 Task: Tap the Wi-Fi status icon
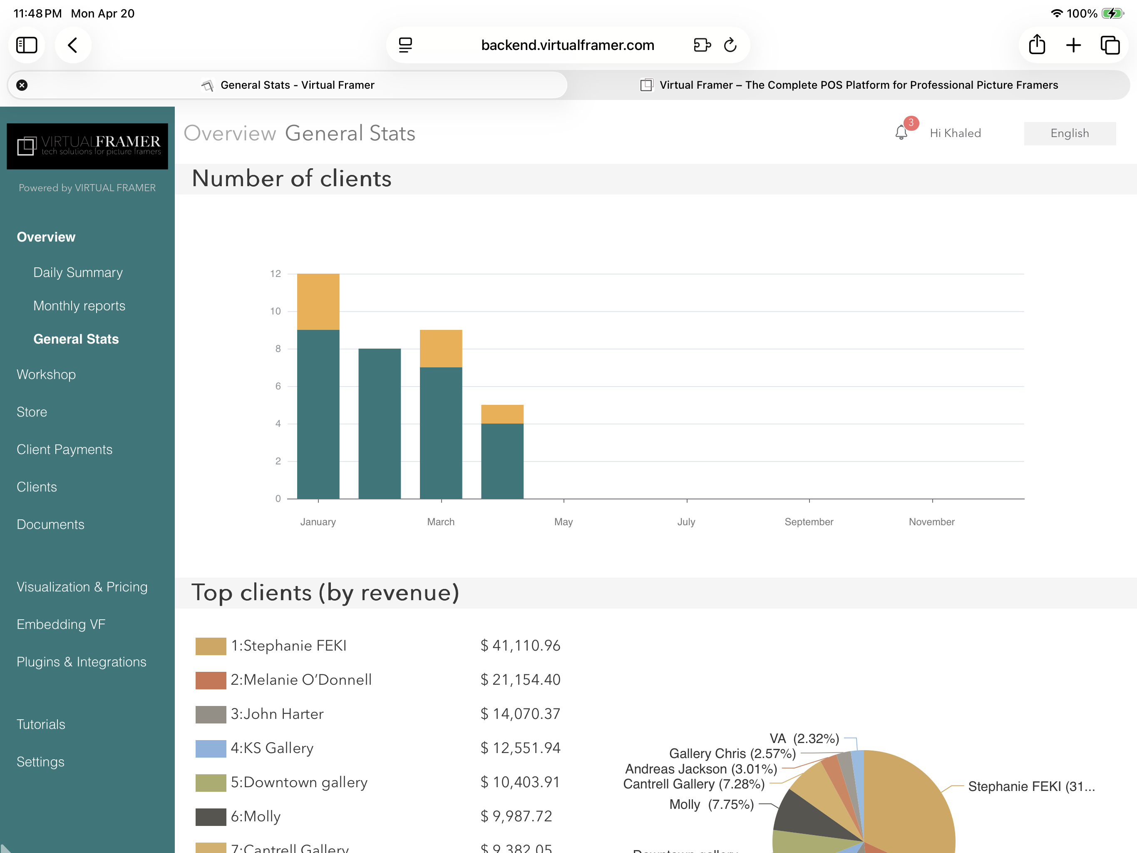click(x=1056, y=13)
